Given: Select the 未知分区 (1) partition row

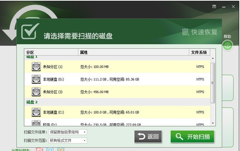Looking at the screenshot, I should (117, 67).
